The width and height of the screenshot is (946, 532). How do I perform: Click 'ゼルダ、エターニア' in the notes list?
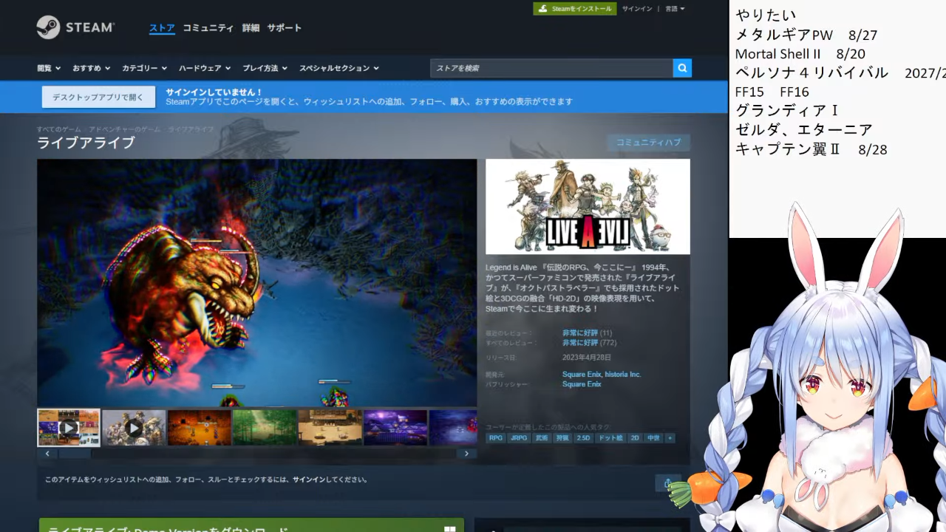pos(804,130)
